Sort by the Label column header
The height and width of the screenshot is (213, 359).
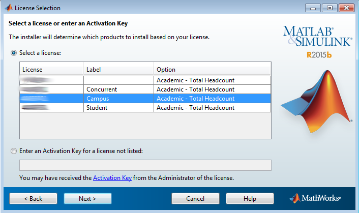118,69
